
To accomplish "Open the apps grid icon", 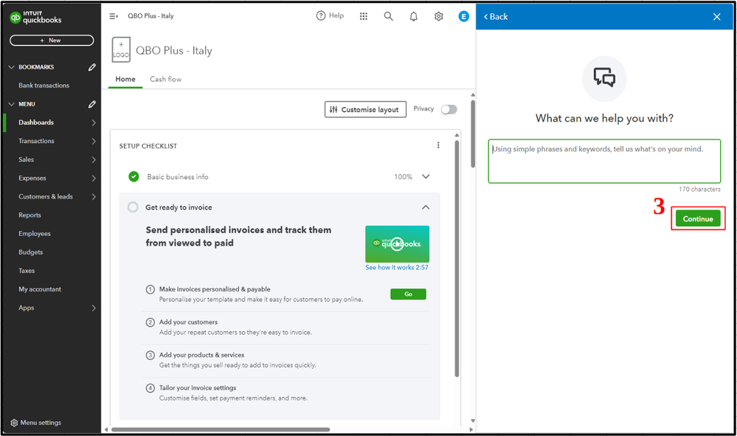I will pyautogui.click(x=364, y=16).
